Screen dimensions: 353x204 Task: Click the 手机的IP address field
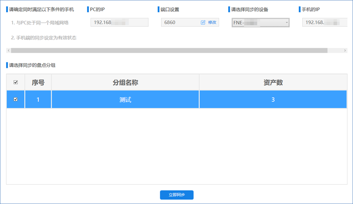pos(321,22)
